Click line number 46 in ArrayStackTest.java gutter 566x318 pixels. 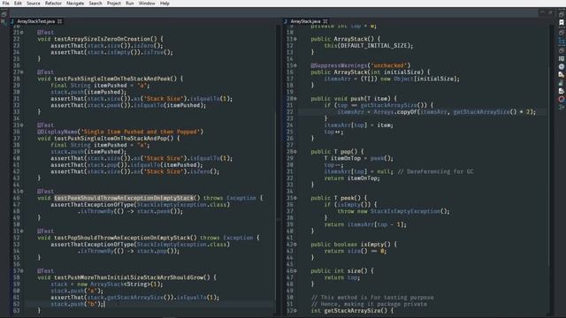coord(17,198)
